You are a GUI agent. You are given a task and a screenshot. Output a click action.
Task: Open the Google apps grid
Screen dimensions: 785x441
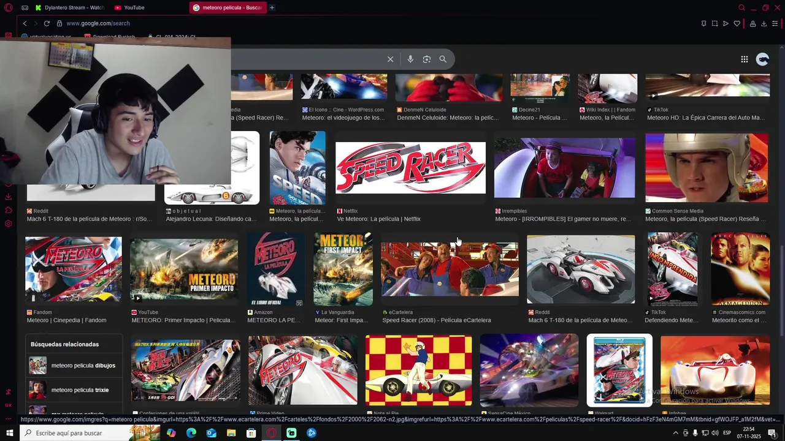pyautogui.click(x=744, y=59)
